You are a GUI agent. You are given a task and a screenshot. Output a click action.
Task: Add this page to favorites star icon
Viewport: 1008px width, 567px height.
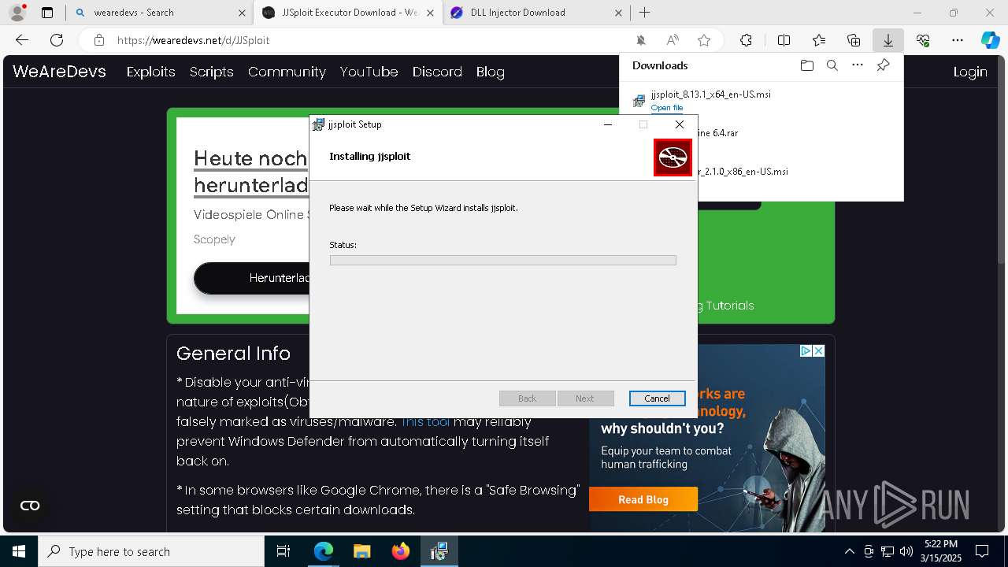click(x=704, y=40)
